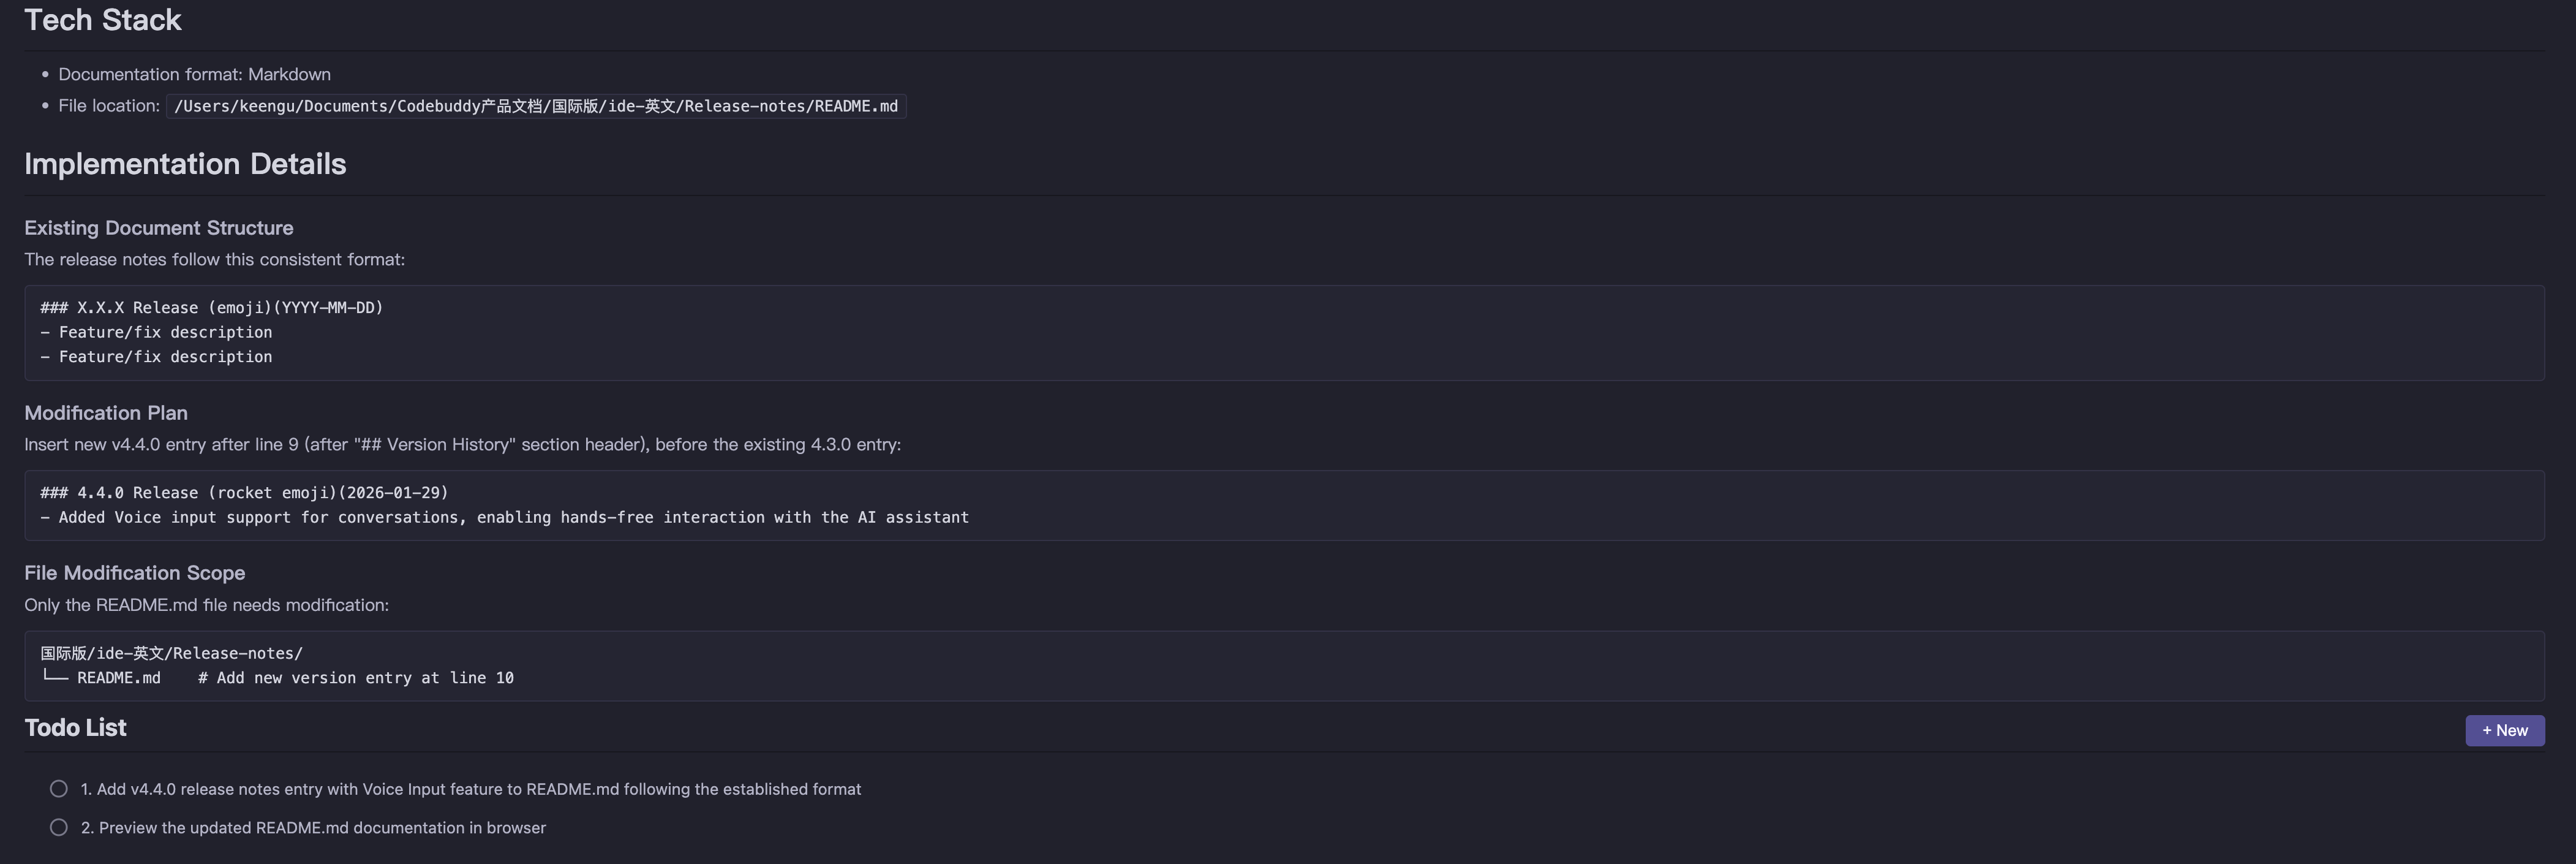
Task: Click the '4.4.0 Release' code block header line
Action: pos(245,493)
